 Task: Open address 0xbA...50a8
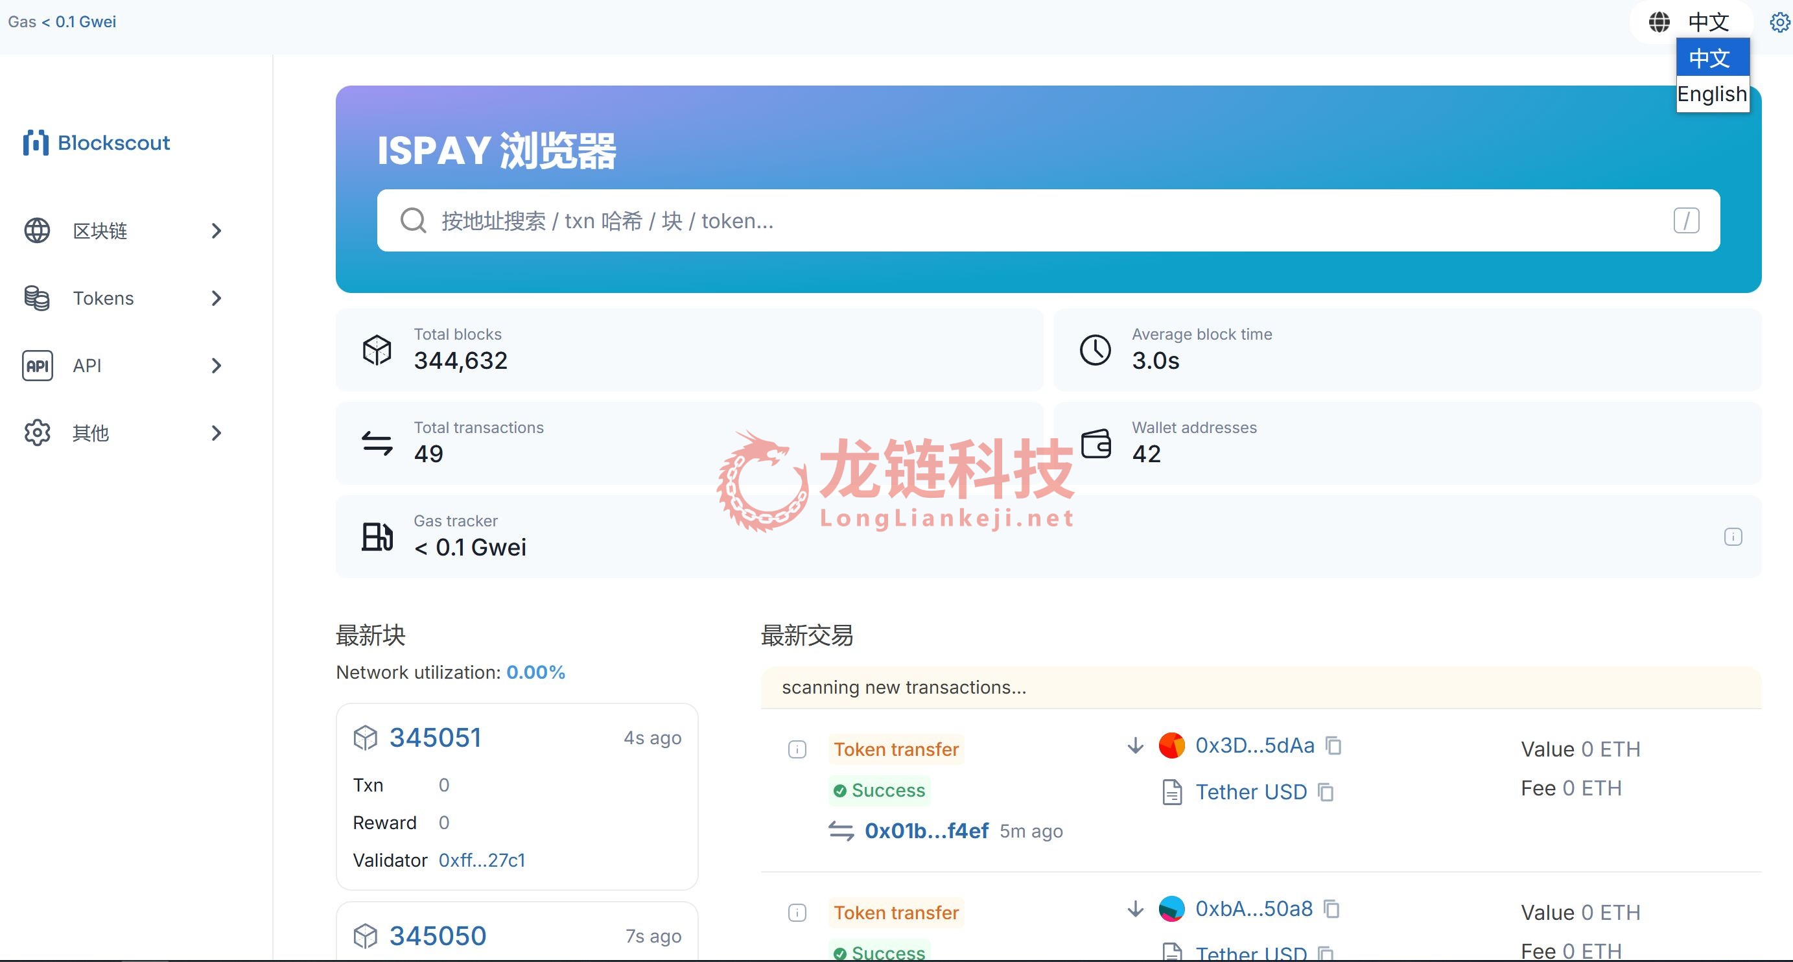click(x=1254, y=908)
